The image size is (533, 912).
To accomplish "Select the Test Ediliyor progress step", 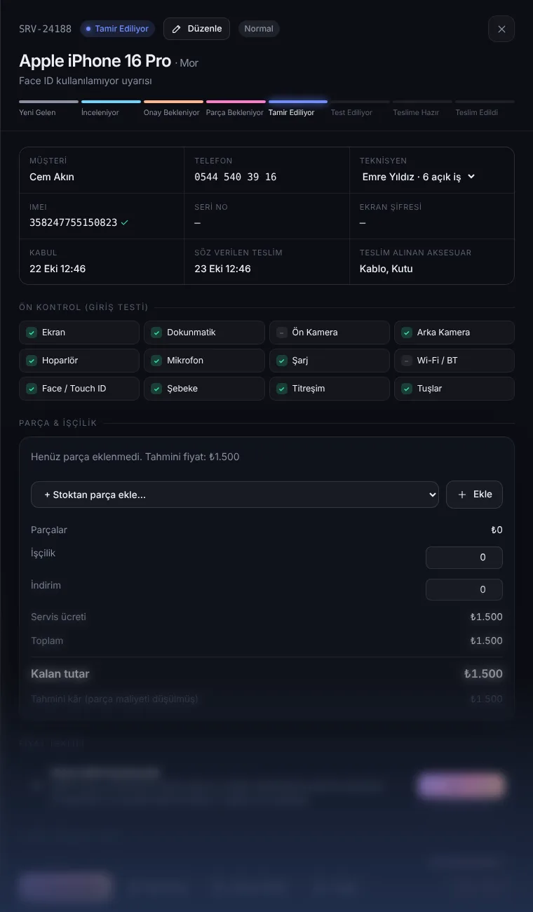I will tap(360, 108).
